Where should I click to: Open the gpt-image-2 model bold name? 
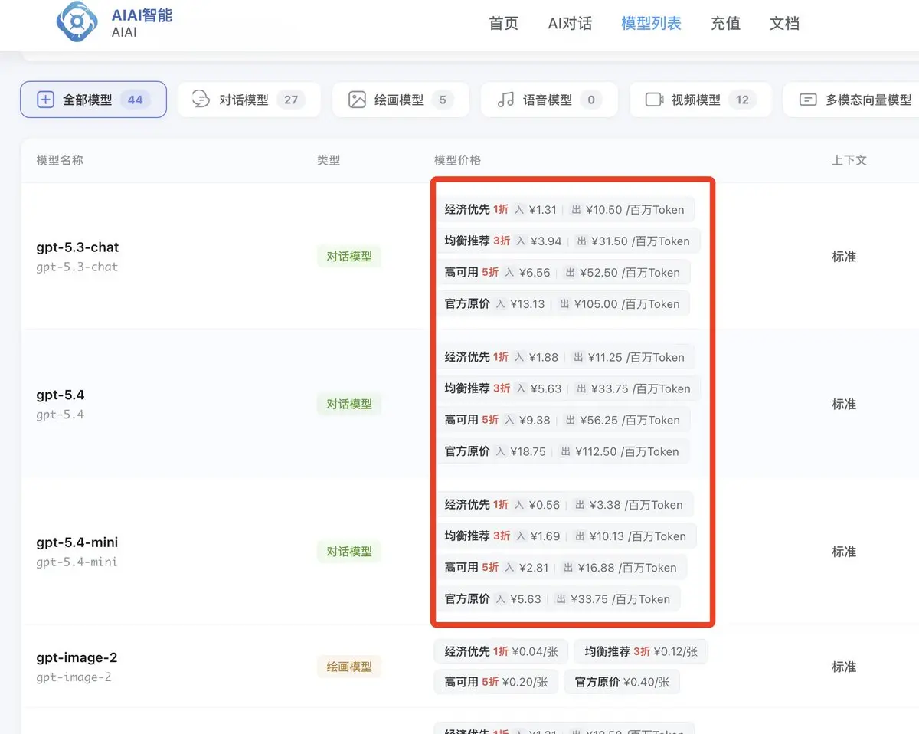tap(77, 657)
